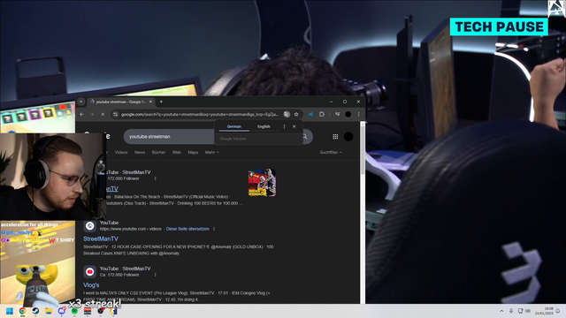The height and width of the screenshot is (318, 566).
Task: Switch to News results tab
Action: [140, 153]
